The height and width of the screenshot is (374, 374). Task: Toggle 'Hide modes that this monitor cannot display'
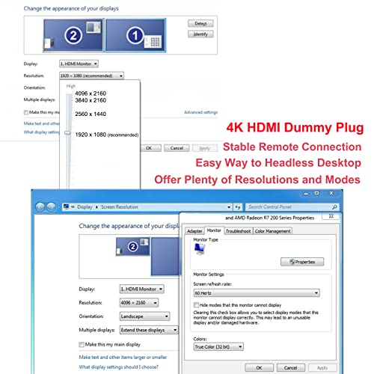click(x=197, y=305)
